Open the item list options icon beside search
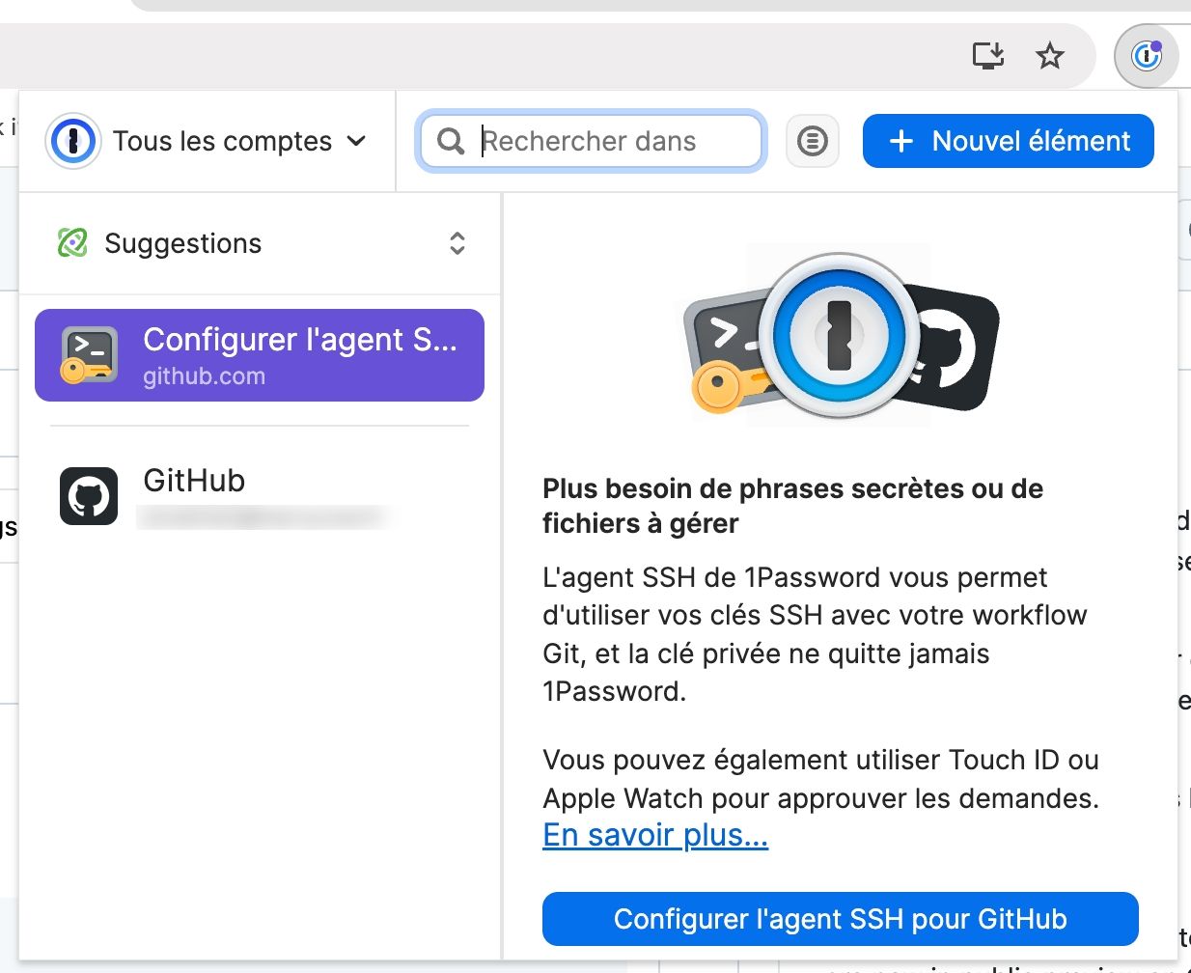This screenshot has width=1191, height=973. [x=812, y=142]
